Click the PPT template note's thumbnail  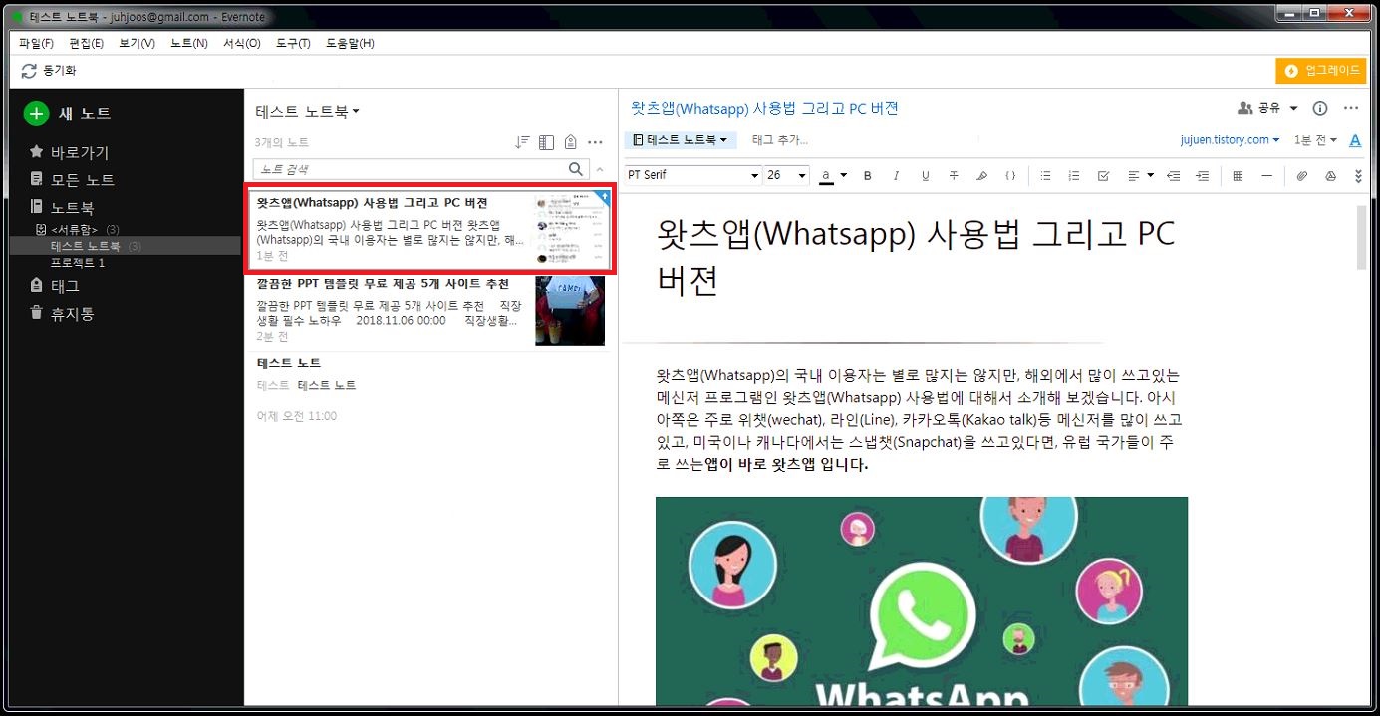click(570, 311)
